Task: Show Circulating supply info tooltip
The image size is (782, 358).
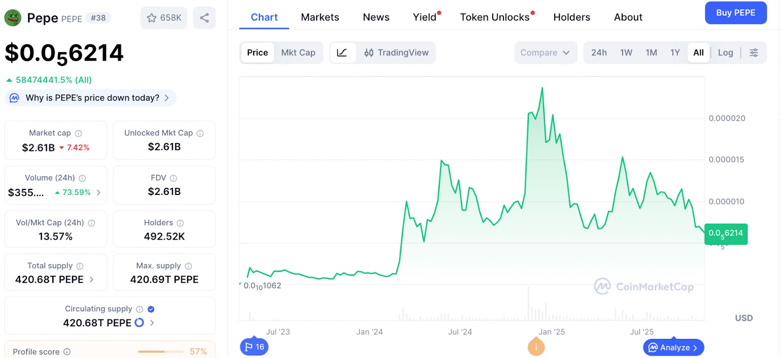Action: [x=139, y=309]
